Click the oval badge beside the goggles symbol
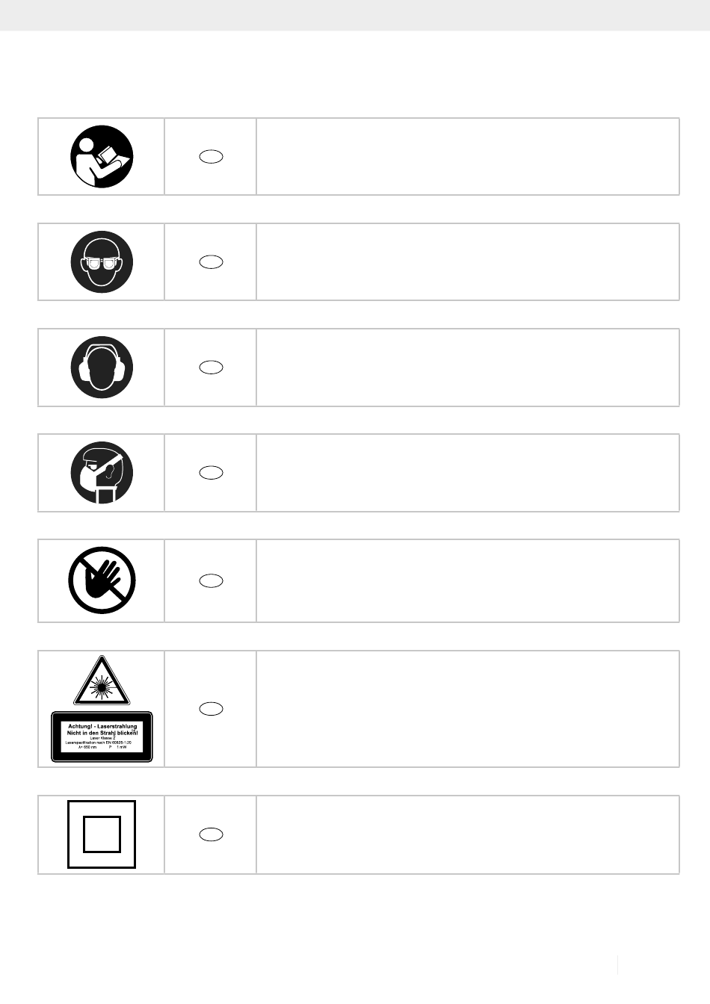The height and width of the screenshot is (1004, 710). (211, 261)
